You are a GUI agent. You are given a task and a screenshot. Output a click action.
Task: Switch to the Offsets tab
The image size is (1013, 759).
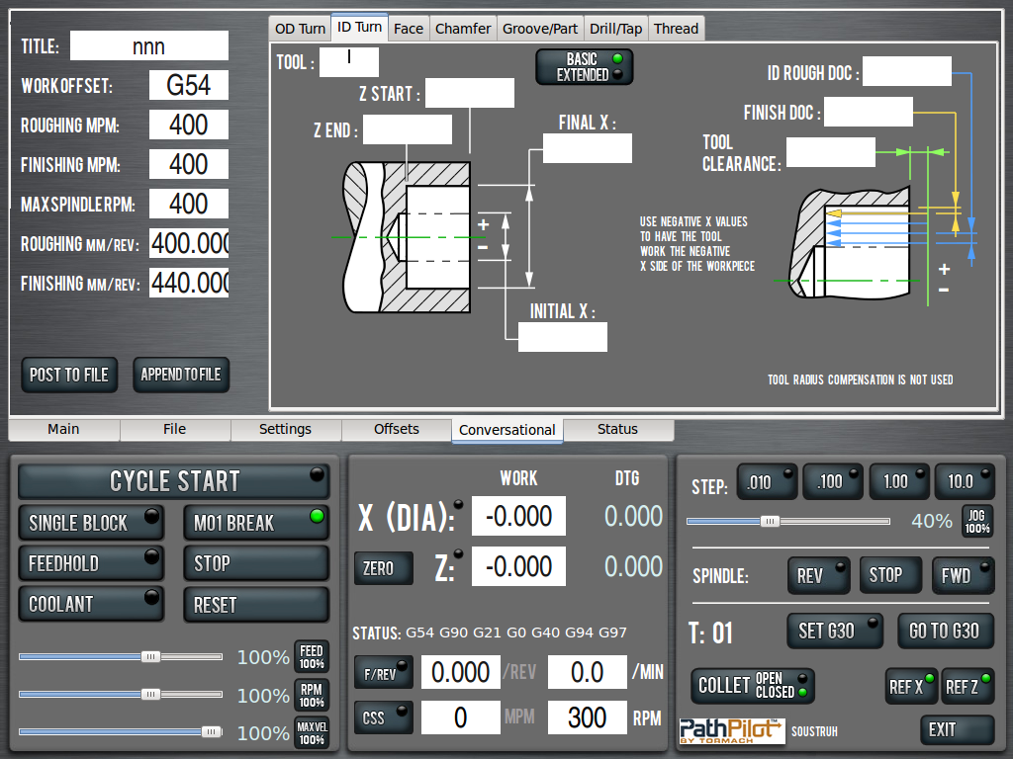point(396,429)
